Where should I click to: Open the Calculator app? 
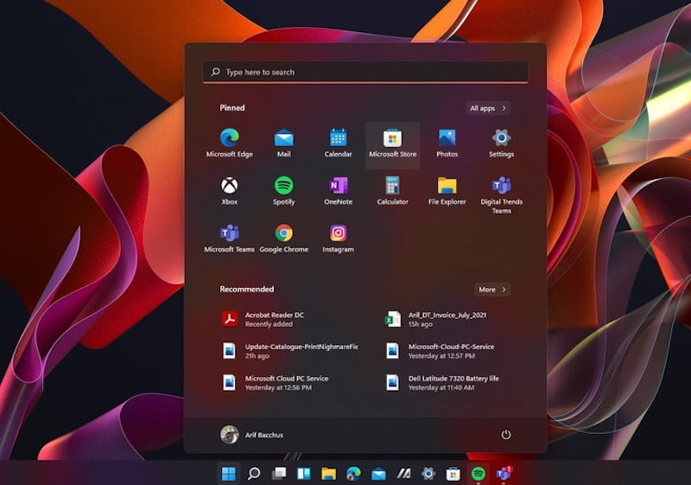click(x=392, y=190)
